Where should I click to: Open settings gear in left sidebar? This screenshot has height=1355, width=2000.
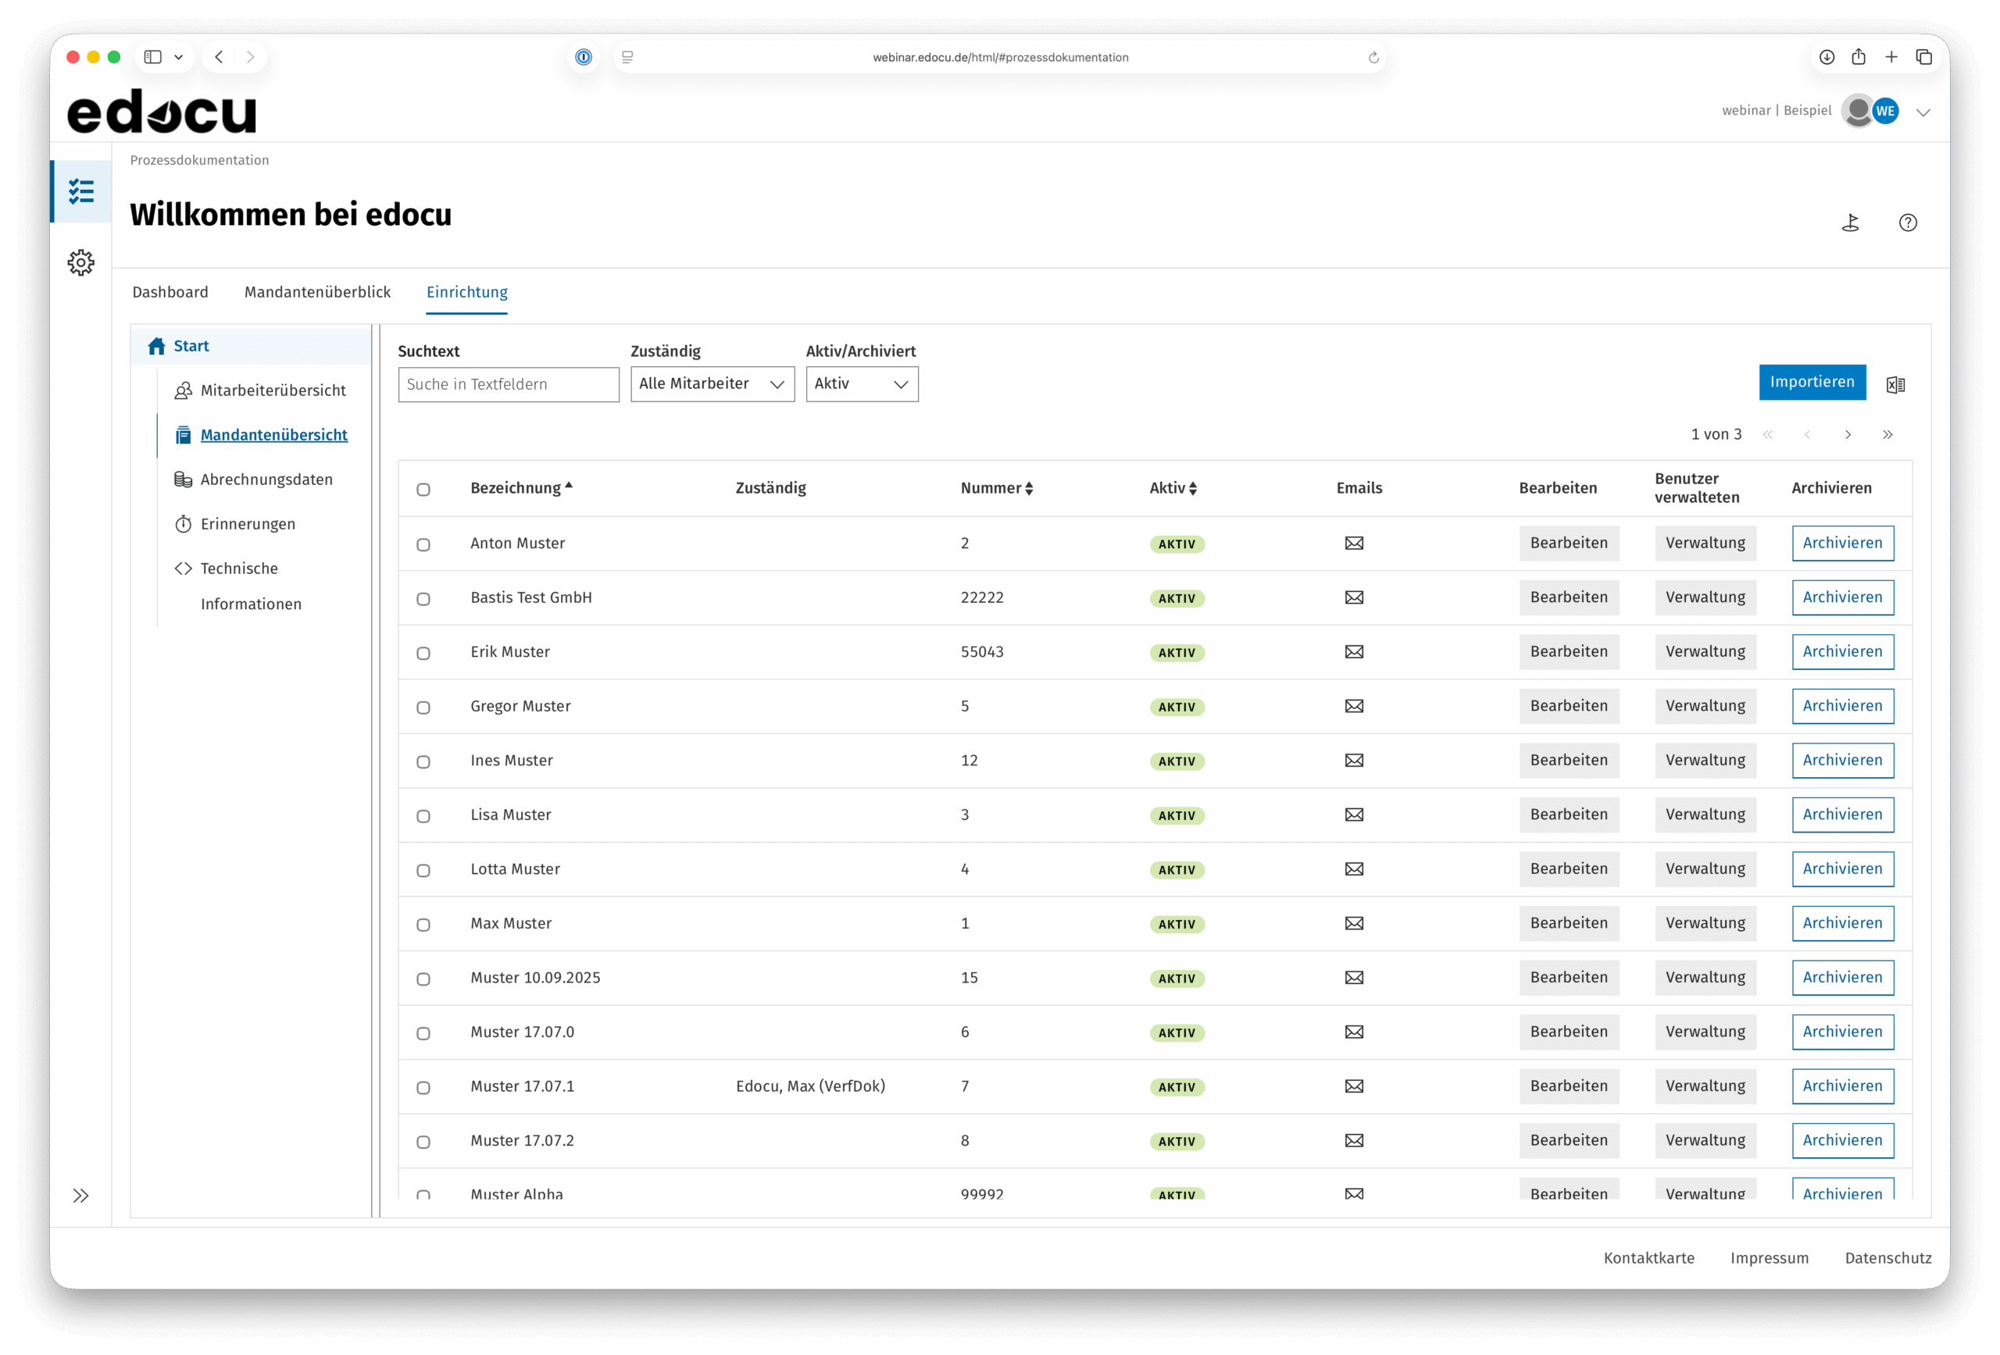coord(81,262)
